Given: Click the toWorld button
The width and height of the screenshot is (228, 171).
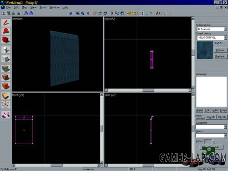Looking at the screenshot, I should [211, 117].
